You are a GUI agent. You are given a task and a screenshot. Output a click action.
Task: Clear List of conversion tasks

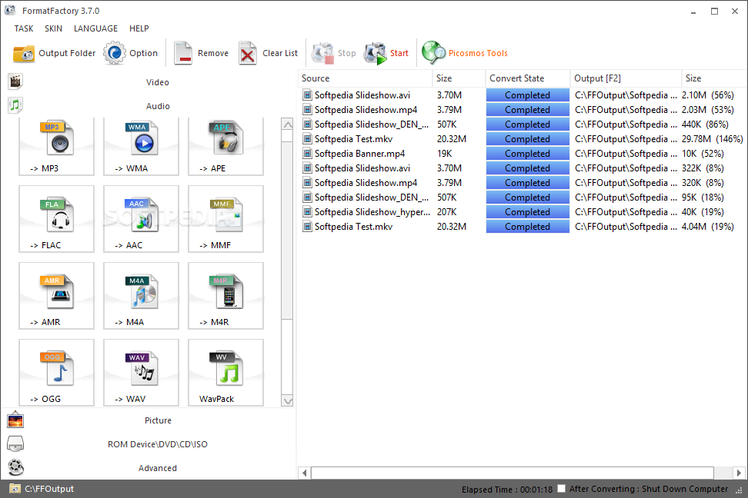pos(268,53)
